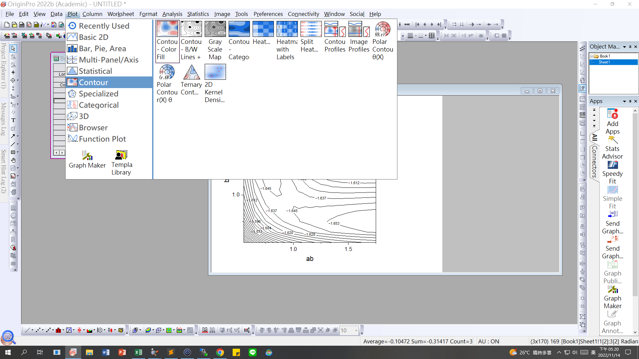Image resolution: width=639 pixels, height=359 pixels.
Task: Open the Template Library
Action: tap(121, 163)
